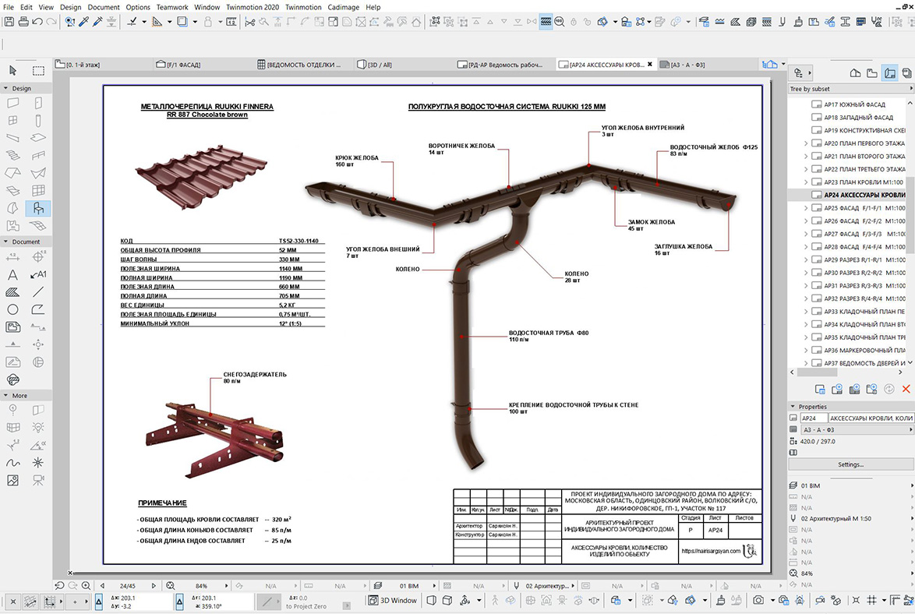Screen dimensions: 915x614
Task: Select the Text tool
Action: pyautogui.click(x=12, y=275)
